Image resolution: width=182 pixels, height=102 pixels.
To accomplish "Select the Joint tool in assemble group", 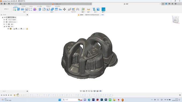I will point(78,9).
